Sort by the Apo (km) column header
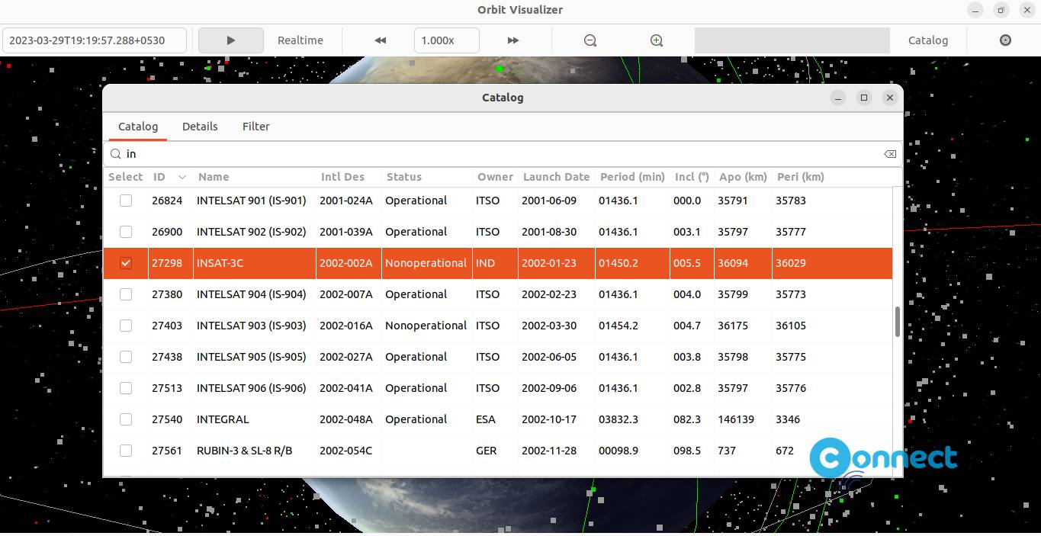Viewport: 1041px width, 536px height. tap(743, 177)
